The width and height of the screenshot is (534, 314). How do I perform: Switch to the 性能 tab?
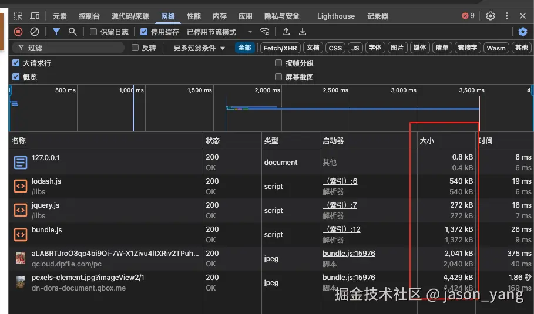194,16
